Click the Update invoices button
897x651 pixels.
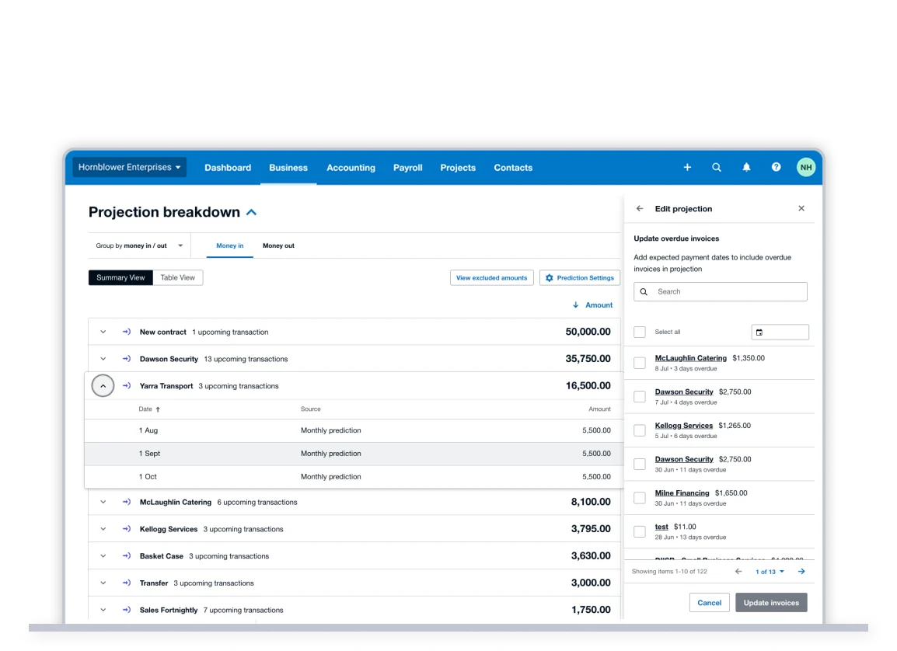(x=771, y=602)
